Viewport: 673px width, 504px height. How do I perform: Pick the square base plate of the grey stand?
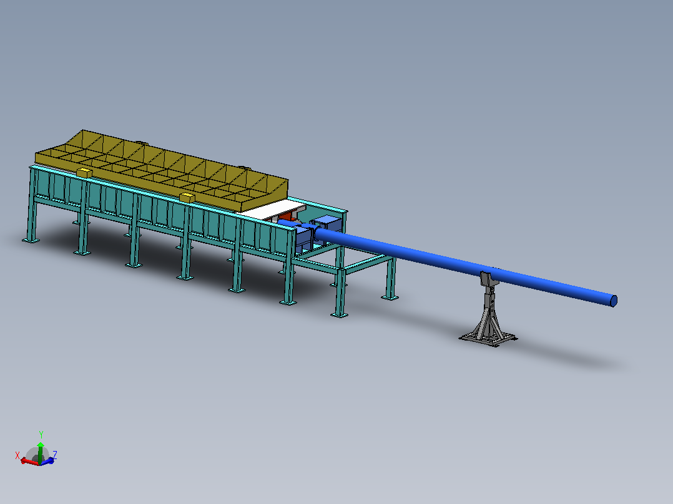(488, 338)
